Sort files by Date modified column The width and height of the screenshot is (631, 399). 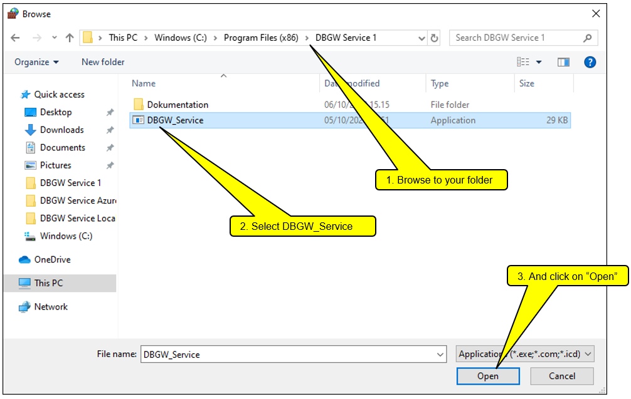point(352,83)
